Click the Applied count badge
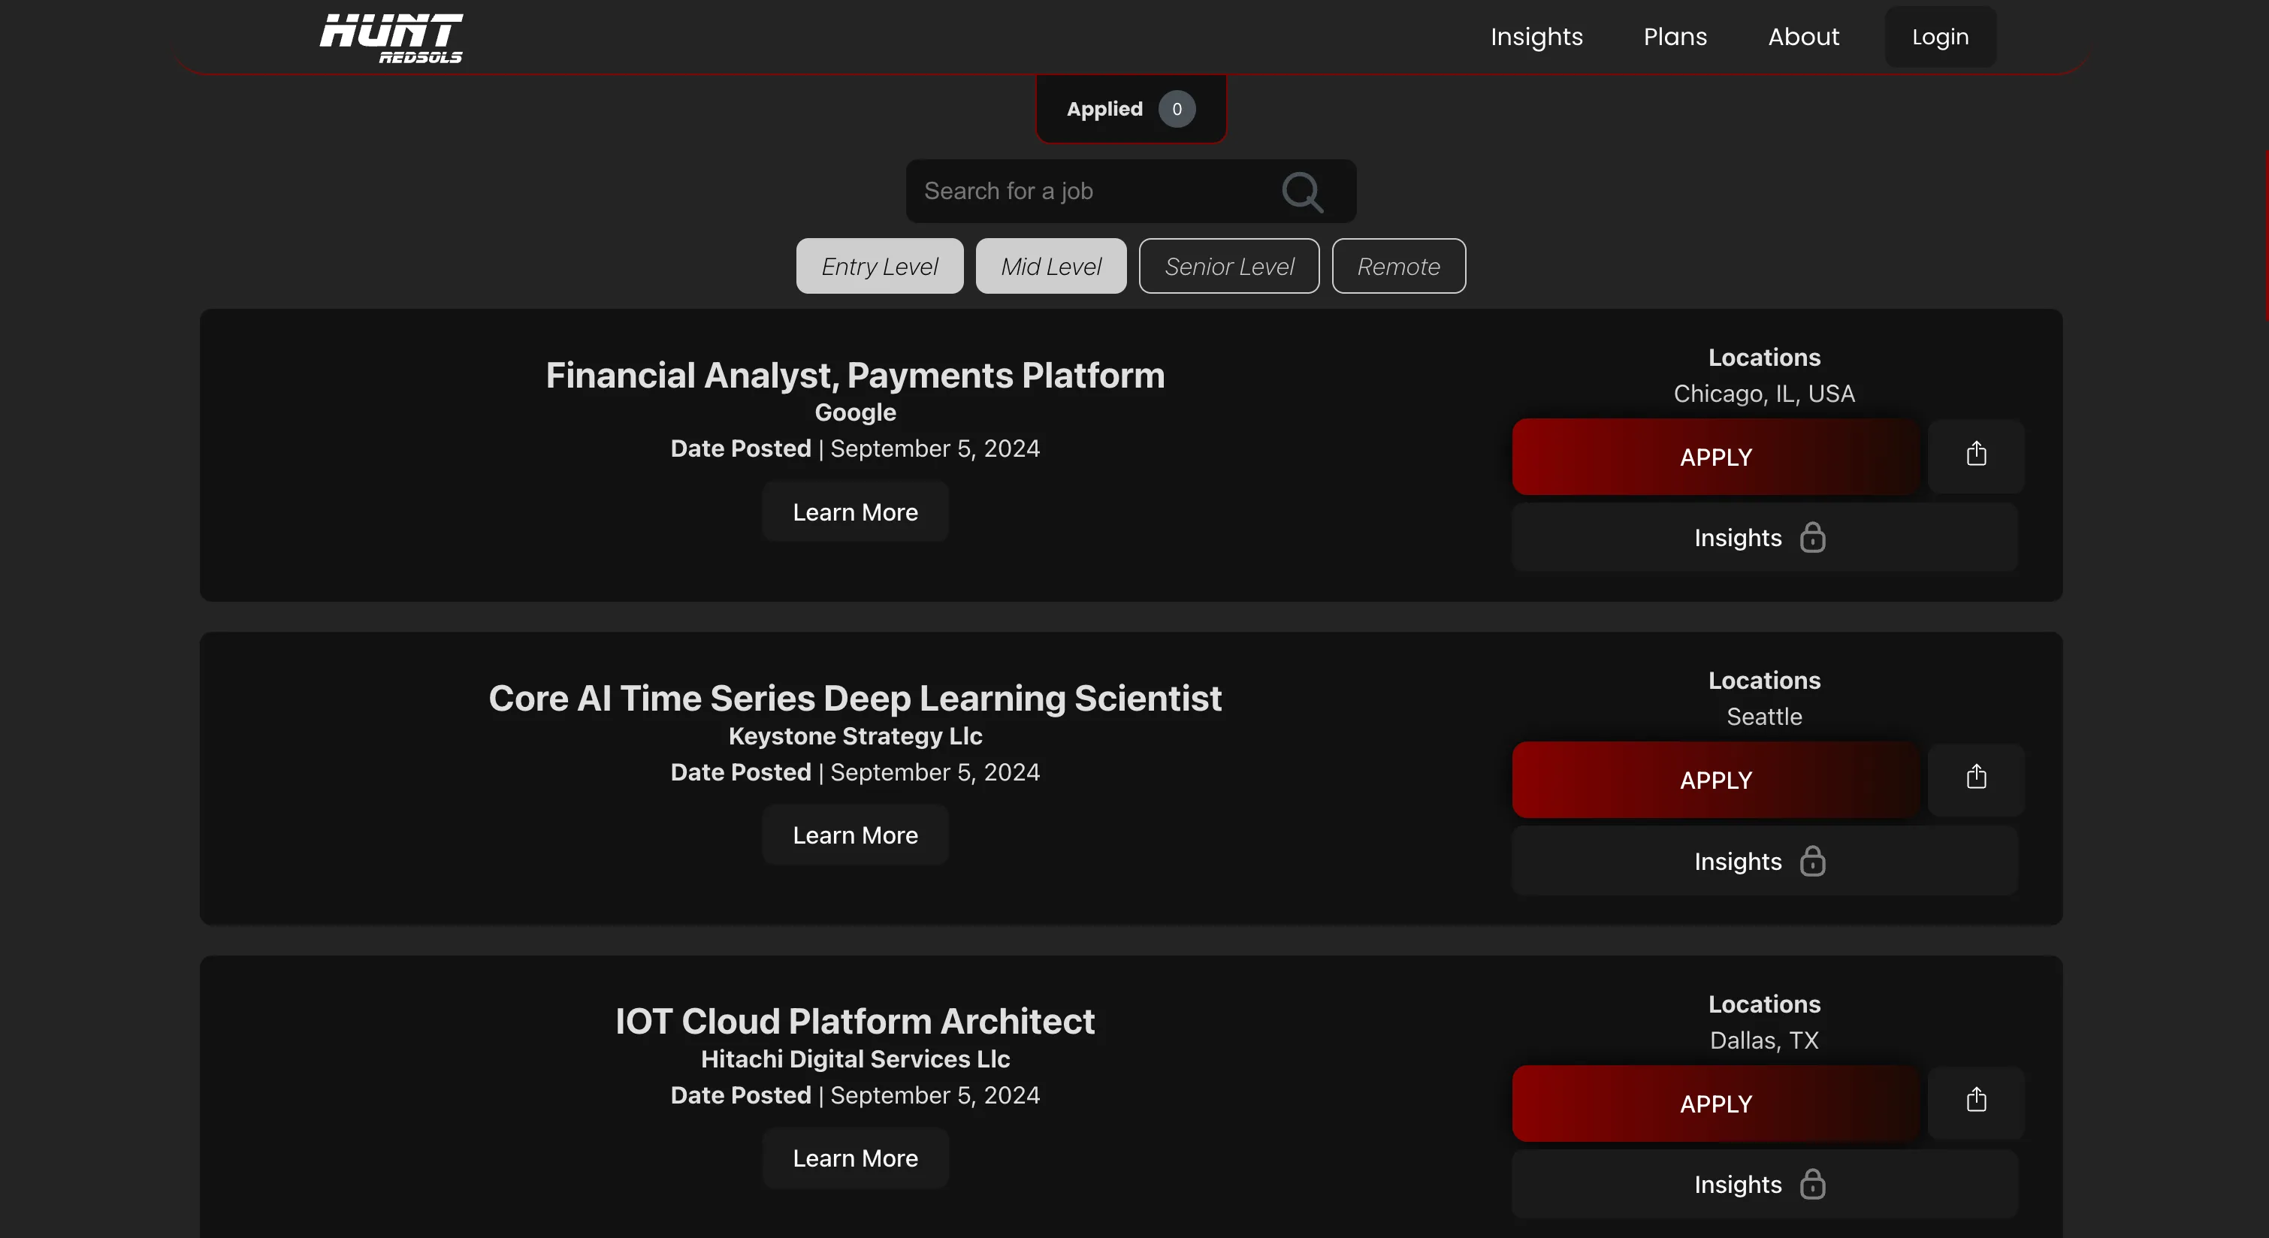Viewport: 2269px width, 1238px height. coord(1177,109)
